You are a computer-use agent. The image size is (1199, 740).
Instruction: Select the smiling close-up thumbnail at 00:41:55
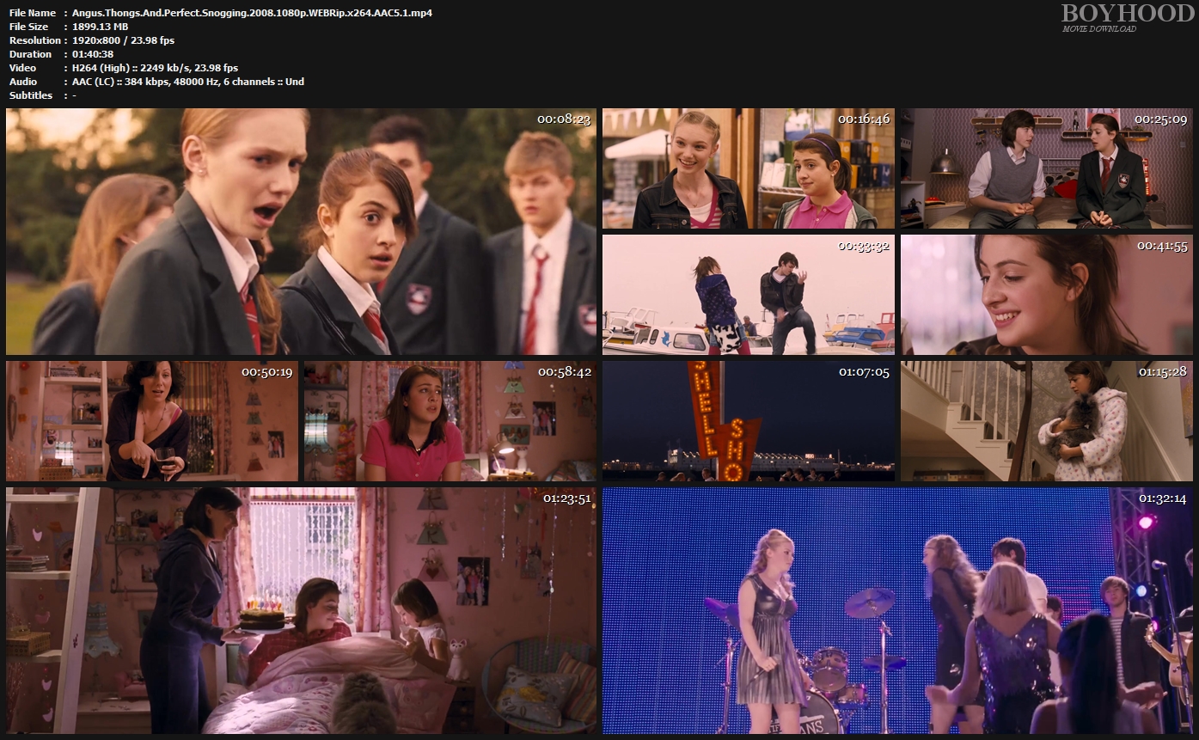(x=1047, y=295)
